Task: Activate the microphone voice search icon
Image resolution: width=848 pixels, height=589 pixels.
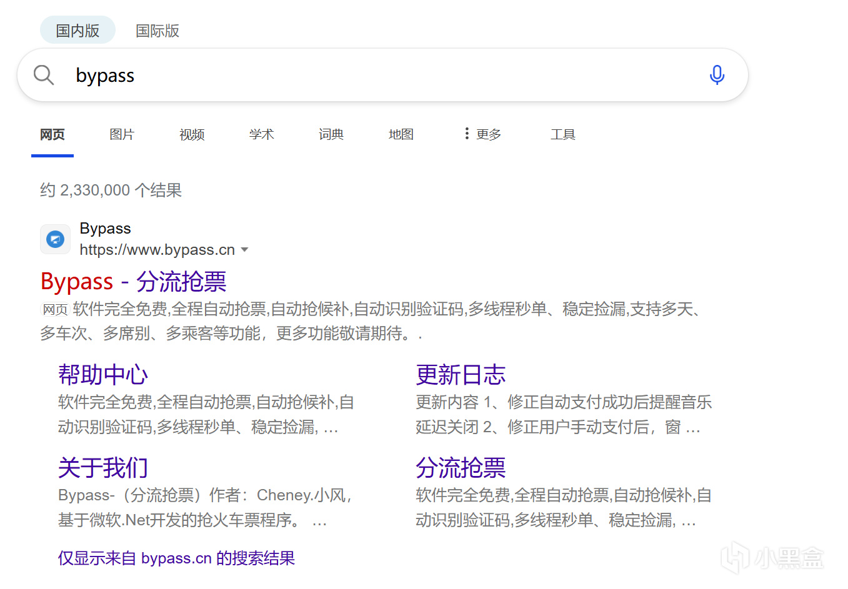Action: 717,75
